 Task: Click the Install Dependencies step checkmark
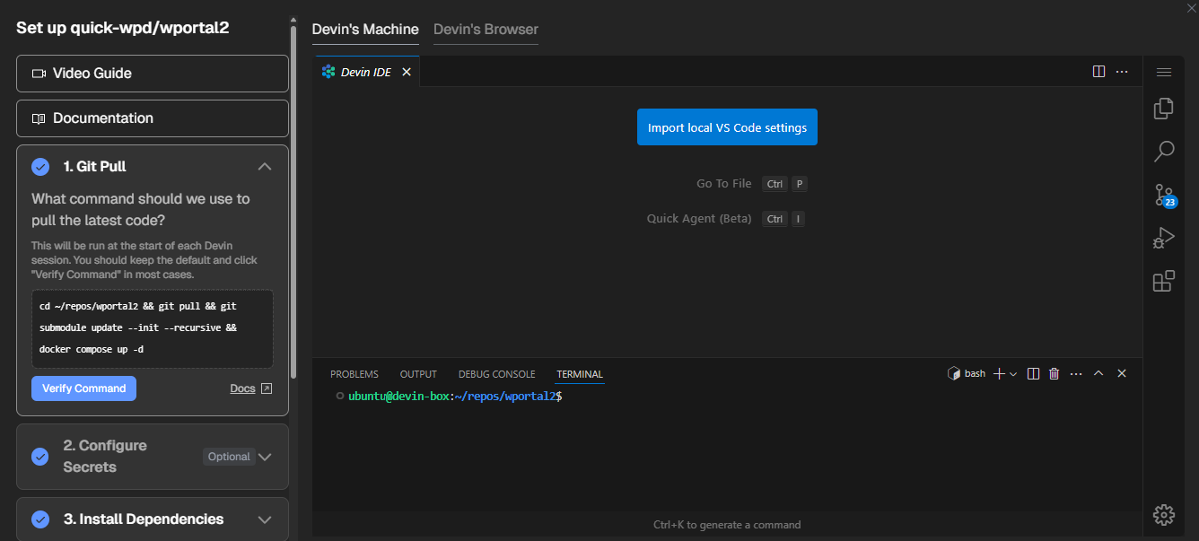click(x=40, y=519)
